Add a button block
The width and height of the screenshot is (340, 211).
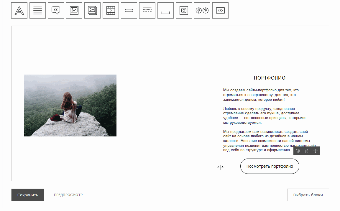click(x=129, y=11)
